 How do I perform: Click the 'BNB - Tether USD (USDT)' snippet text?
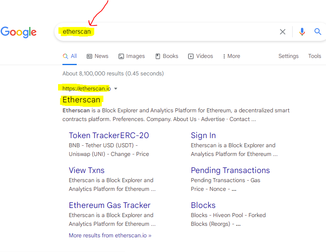coord(101,145)
